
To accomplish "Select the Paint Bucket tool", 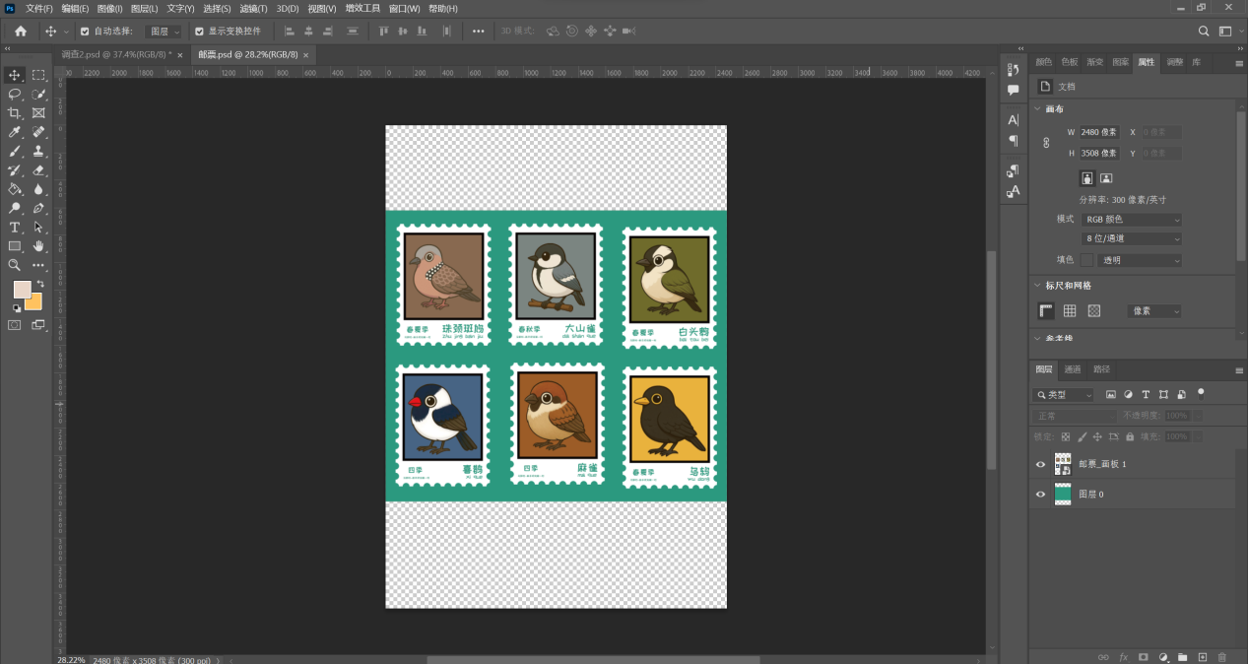I will (15, 189).
